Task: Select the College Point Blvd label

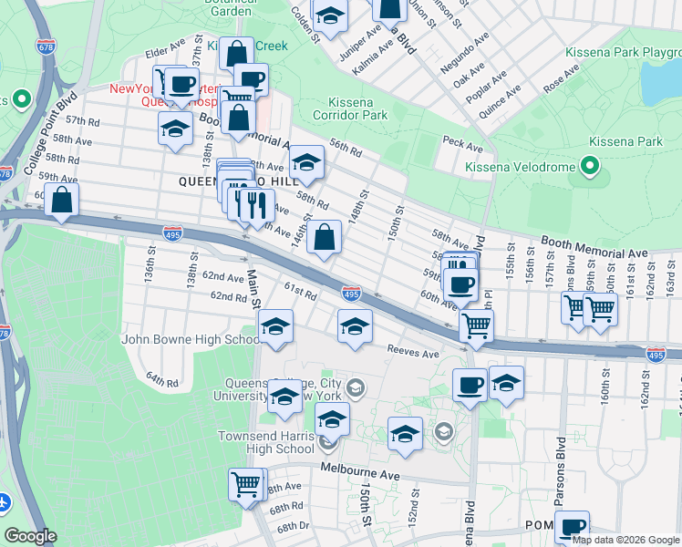Action: pyautogui.click(x=50, y=133)
